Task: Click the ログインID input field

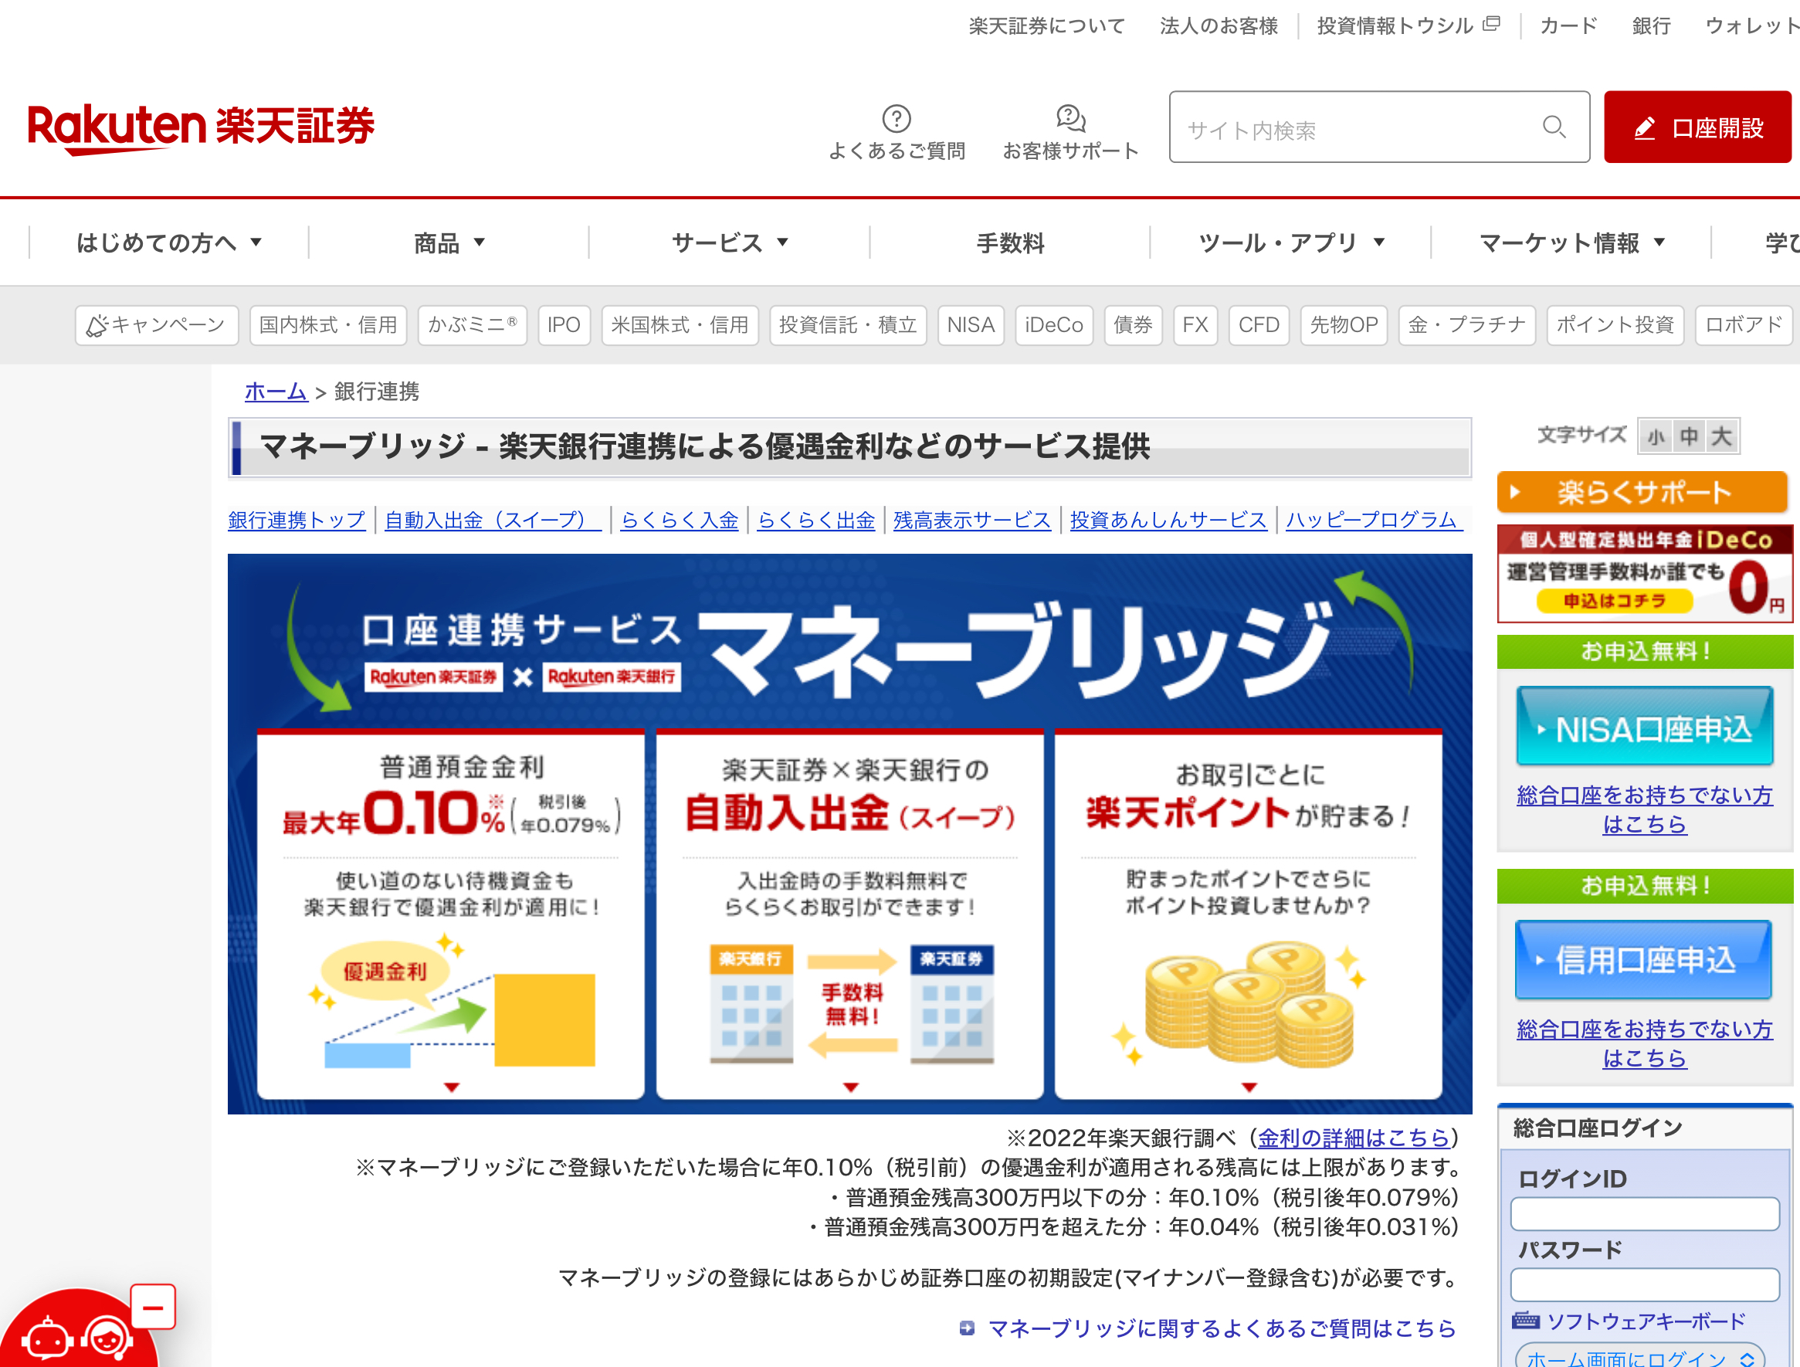Action: coord(1644,1214)
